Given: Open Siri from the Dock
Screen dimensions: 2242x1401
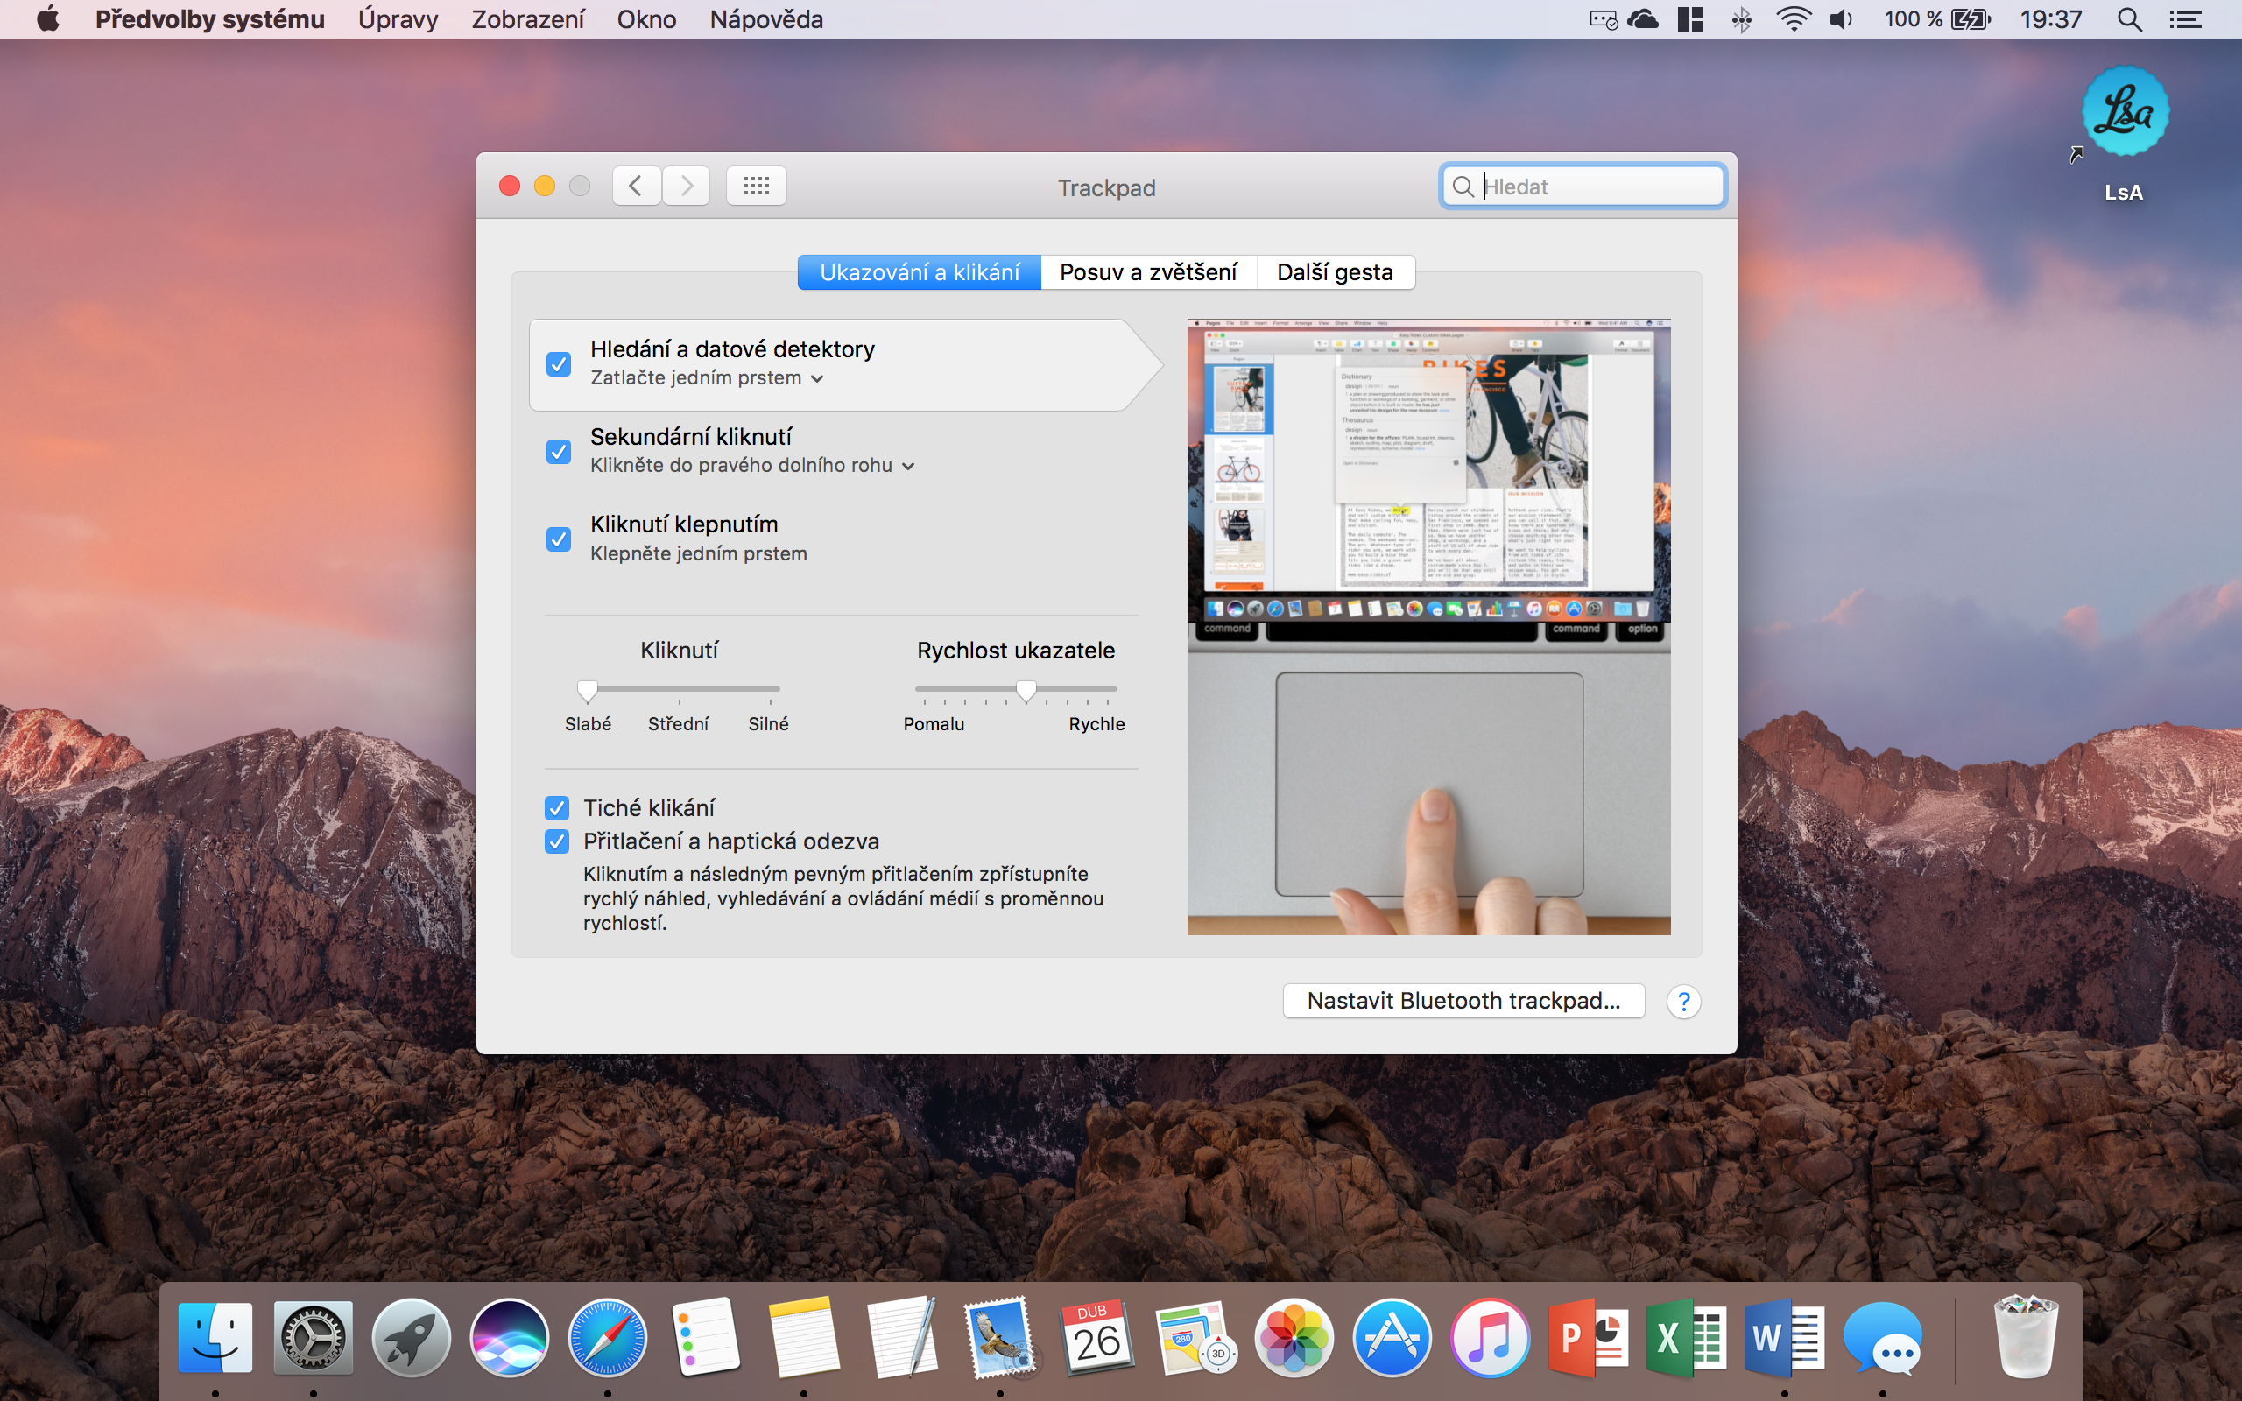Looking at the screenshot, I should pyautogui.click(x=509, y=1338).
